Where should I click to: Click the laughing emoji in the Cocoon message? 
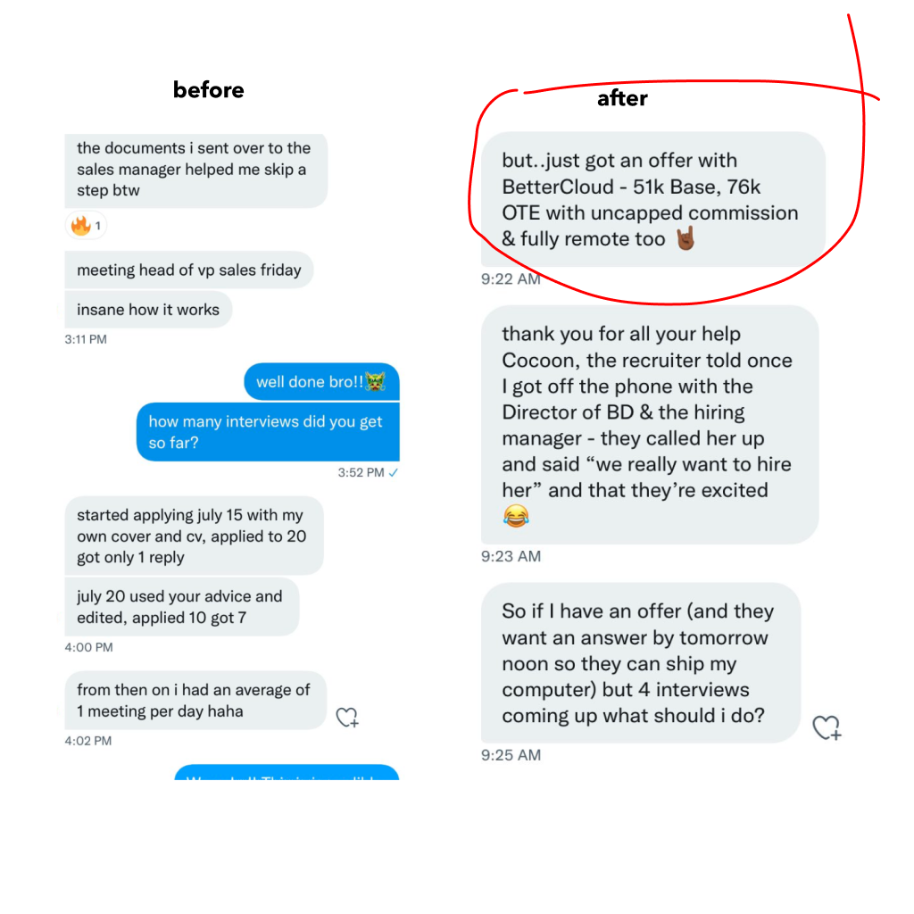click(x=516, y=515)
